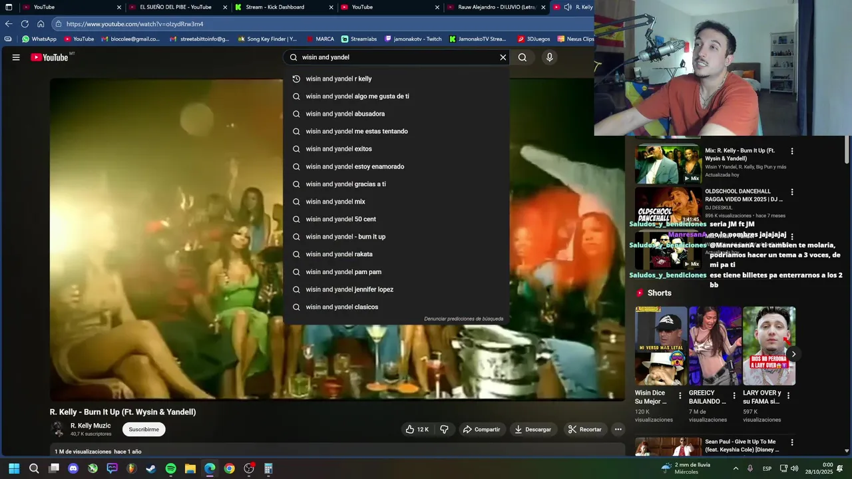Open the 3DJuegos bookmark
This screenshot has height=479, width=852.
click(x=533, y=39)
